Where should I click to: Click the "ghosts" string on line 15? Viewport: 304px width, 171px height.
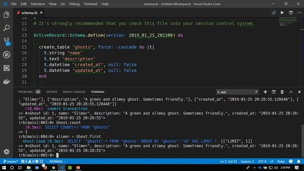82,47
